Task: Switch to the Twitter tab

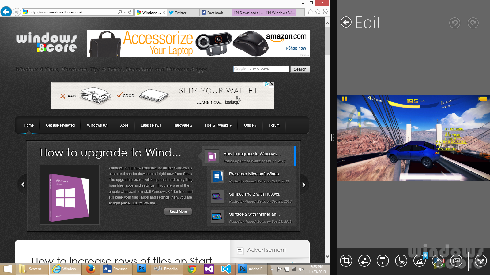Action: [183, 13]
